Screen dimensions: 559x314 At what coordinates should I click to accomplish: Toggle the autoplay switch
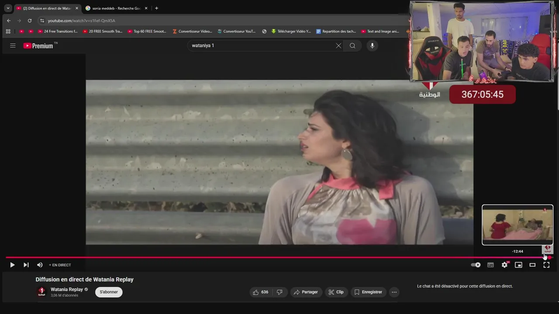click(x=476, y=265)
